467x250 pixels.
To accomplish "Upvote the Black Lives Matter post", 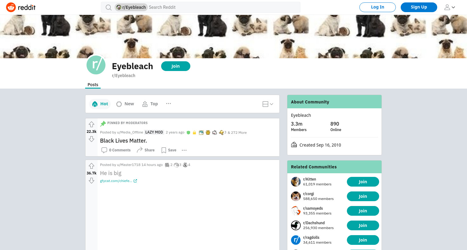I will 92,124.
